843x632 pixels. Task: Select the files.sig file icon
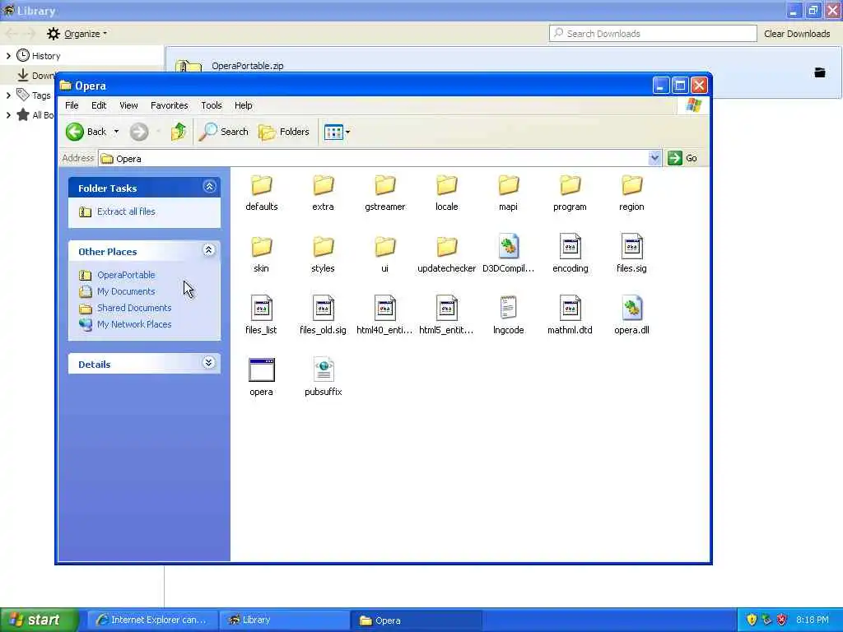coord(631,246)
